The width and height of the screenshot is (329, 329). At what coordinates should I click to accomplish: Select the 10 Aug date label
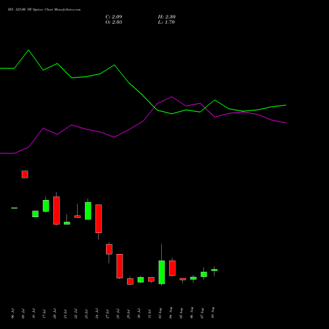pos(213,313)
